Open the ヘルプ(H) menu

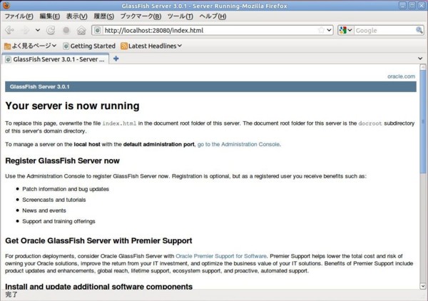pos(213,16)
